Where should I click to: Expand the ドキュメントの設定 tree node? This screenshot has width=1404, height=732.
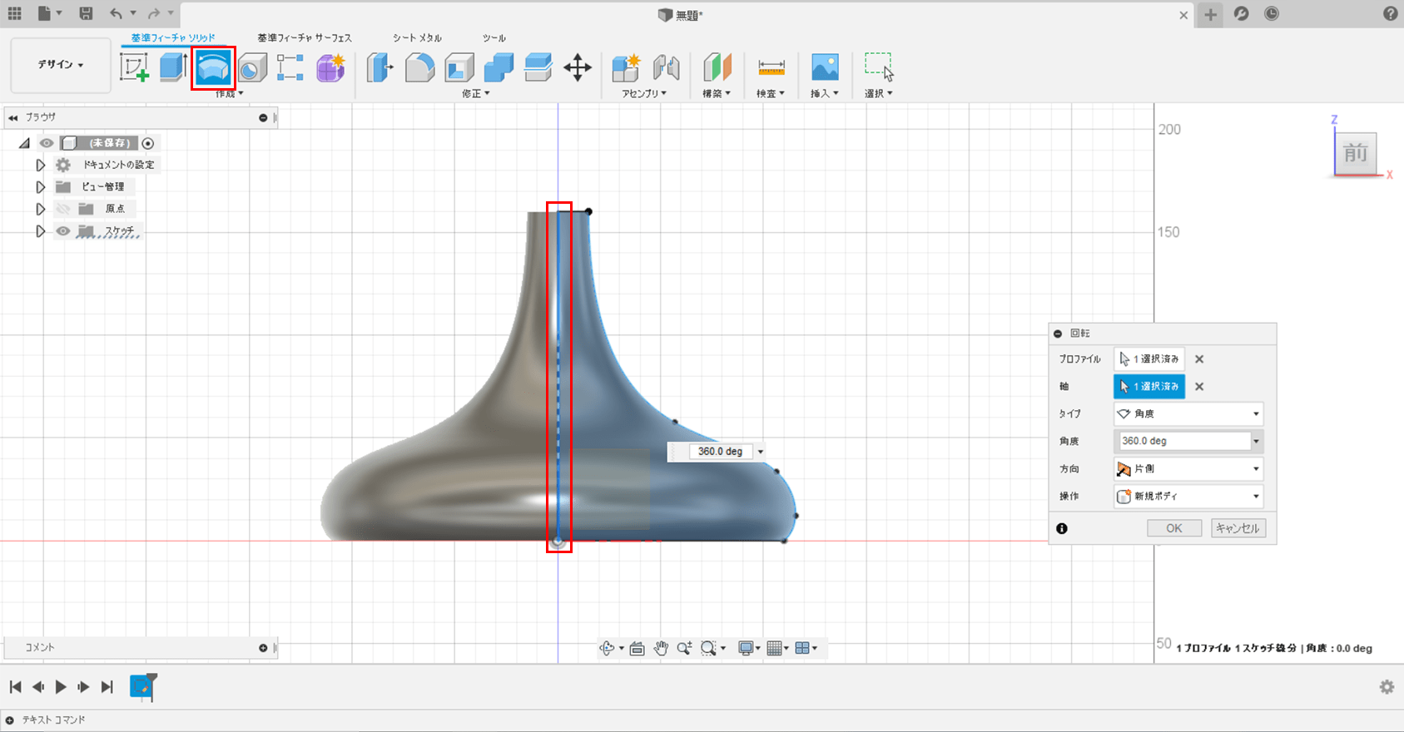[40, 165]
